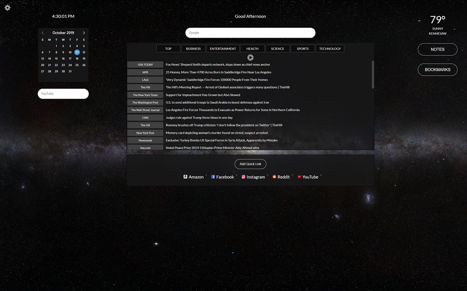Viewport: 467px width, 291px height.
Task: Switch to the SPORTS news tab
Action: click(302, 48)
